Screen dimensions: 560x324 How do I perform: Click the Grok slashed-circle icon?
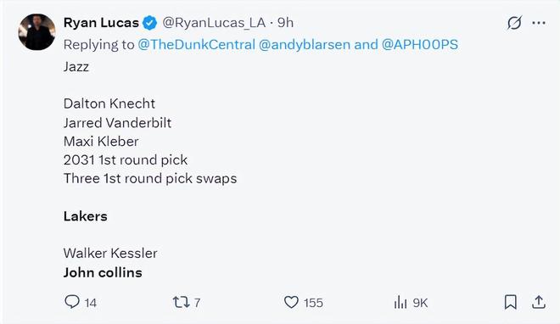tap(514, 23)
